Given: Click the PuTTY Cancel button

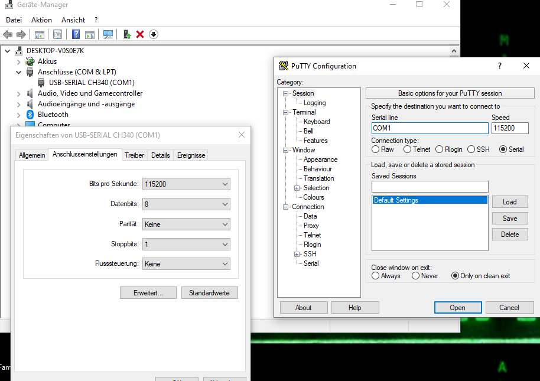Looking at the screenshot, I should 509,308.
